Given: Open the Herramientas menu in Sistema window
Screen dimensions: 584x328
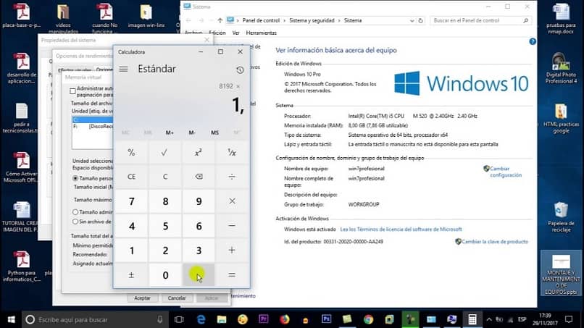Looking at the screenshot, I should click(x=261, y=33).
